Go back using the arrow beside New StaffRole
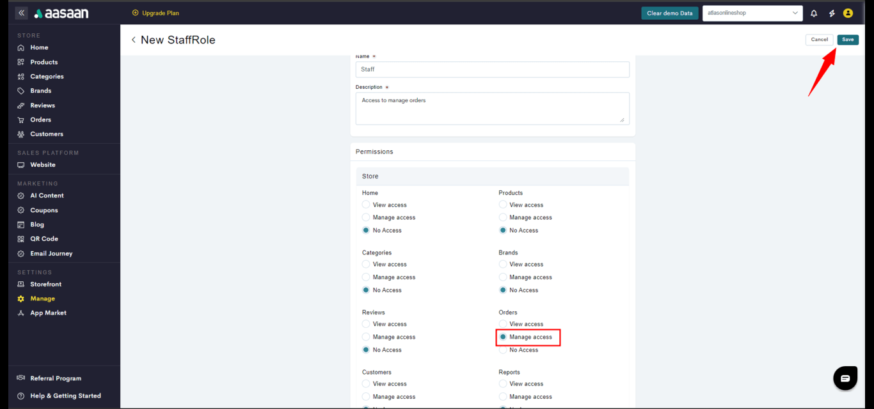Image resolution: width=874 pixels, height=409 pixels. click(134, 40)
